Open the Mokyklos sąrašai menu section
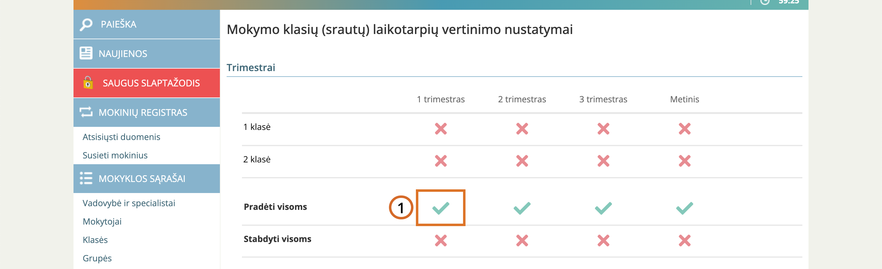Screen dimensions: 882x269 pos(142,179)
